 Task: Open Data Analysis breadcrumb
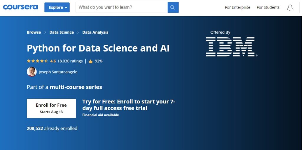[x=95, y=32]
